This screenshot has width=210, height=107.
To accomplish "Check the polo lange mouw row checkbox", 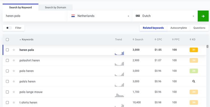I will pyautogui.click(x=7, y=92).
